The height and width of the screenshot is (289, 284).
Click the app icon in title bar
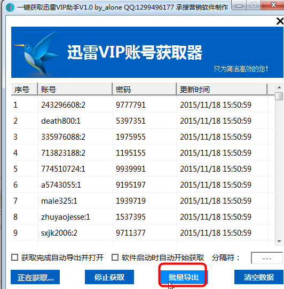pyautogui.click(x=10, y=7)
